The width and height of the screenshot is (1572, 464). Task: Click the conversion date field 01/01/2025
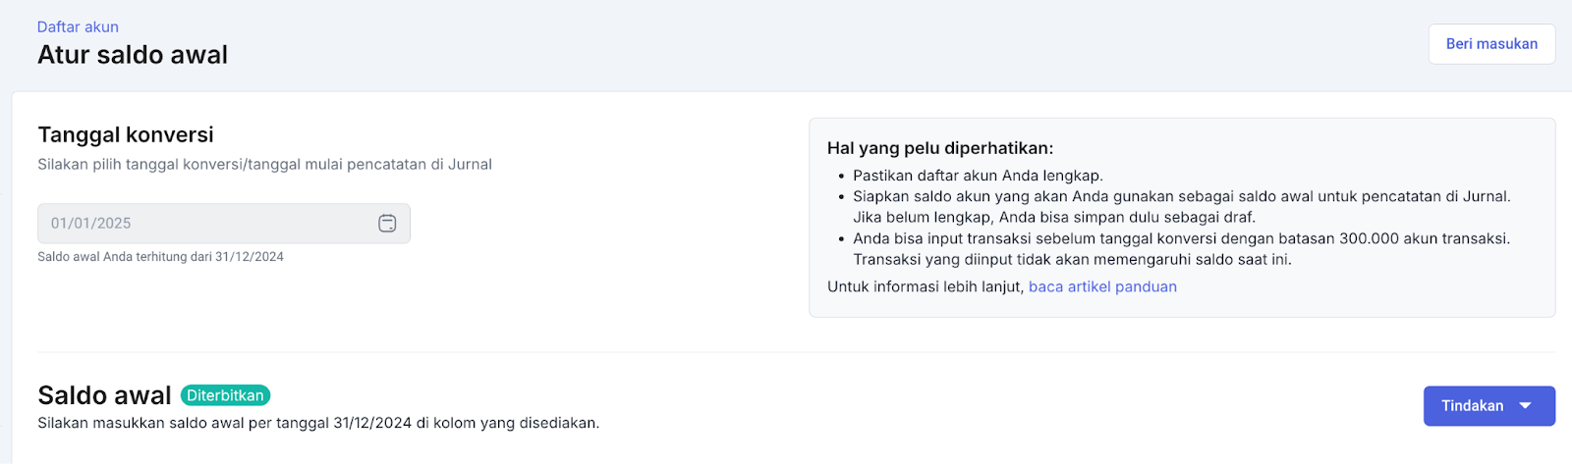point(206,224)
